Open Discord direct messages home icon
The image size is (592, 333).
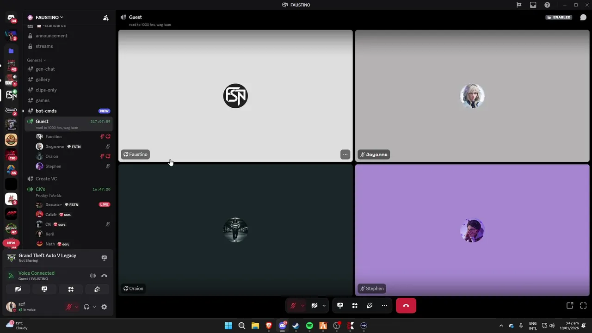[x=11, y=18]
